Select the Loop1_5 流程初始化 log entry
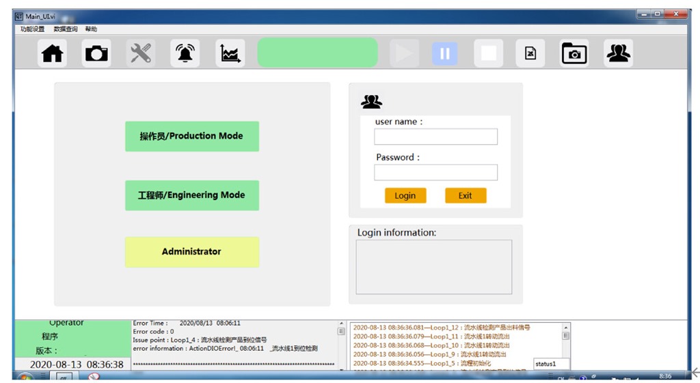Viewport: 700px width, 383px height. (x=422, y=363)
